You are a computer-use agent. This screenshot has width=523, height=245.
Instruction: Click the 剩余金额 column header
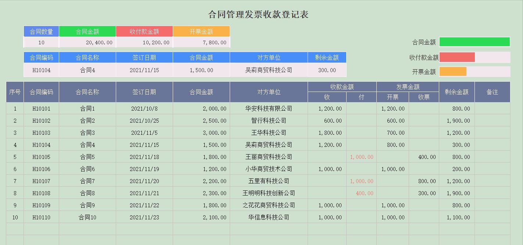point(457,92)
